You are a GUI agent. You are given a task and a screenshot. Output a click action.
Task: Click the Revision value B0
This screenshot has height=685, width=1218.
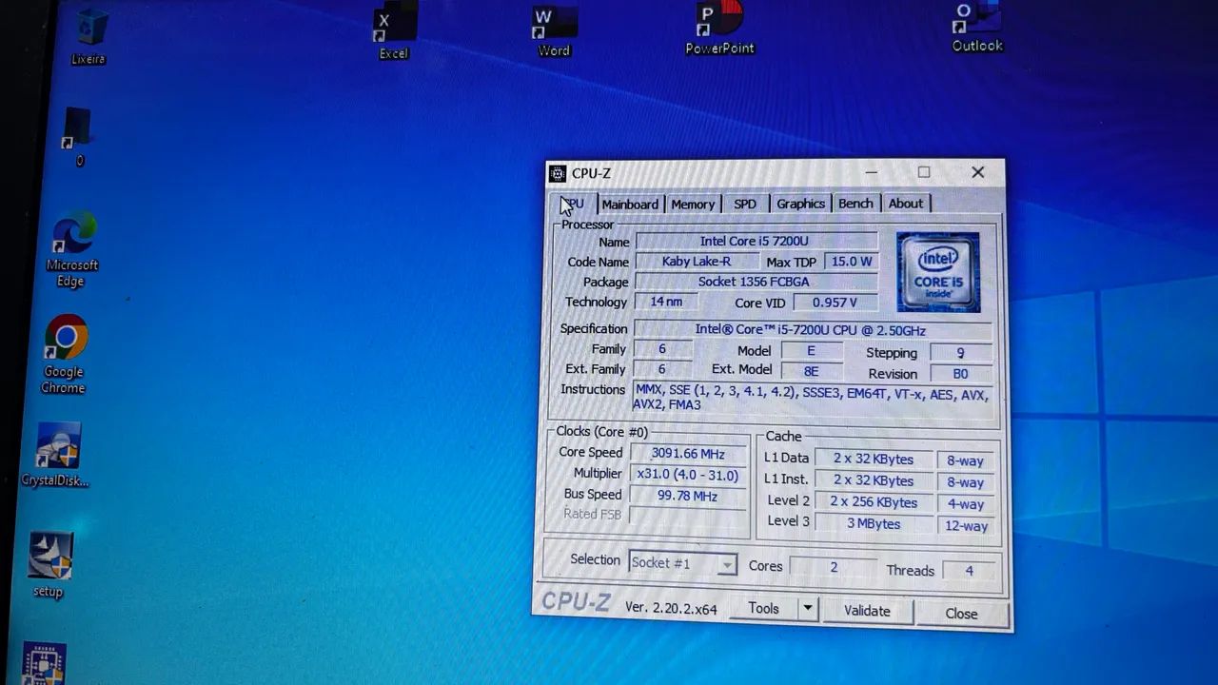(x=961, y=374)
